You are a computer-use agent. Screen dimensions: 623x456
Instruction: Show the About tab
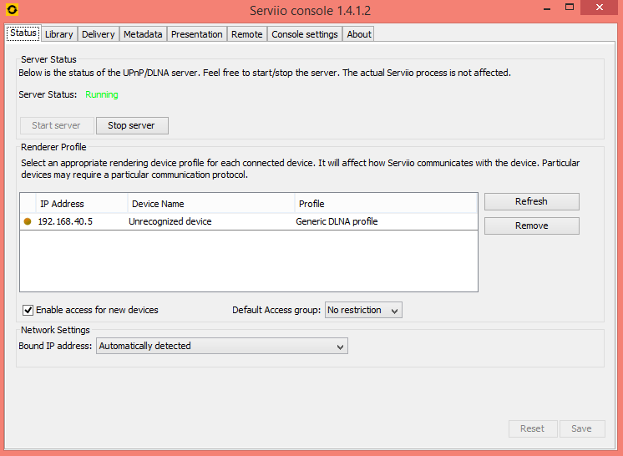coord(359,34)
